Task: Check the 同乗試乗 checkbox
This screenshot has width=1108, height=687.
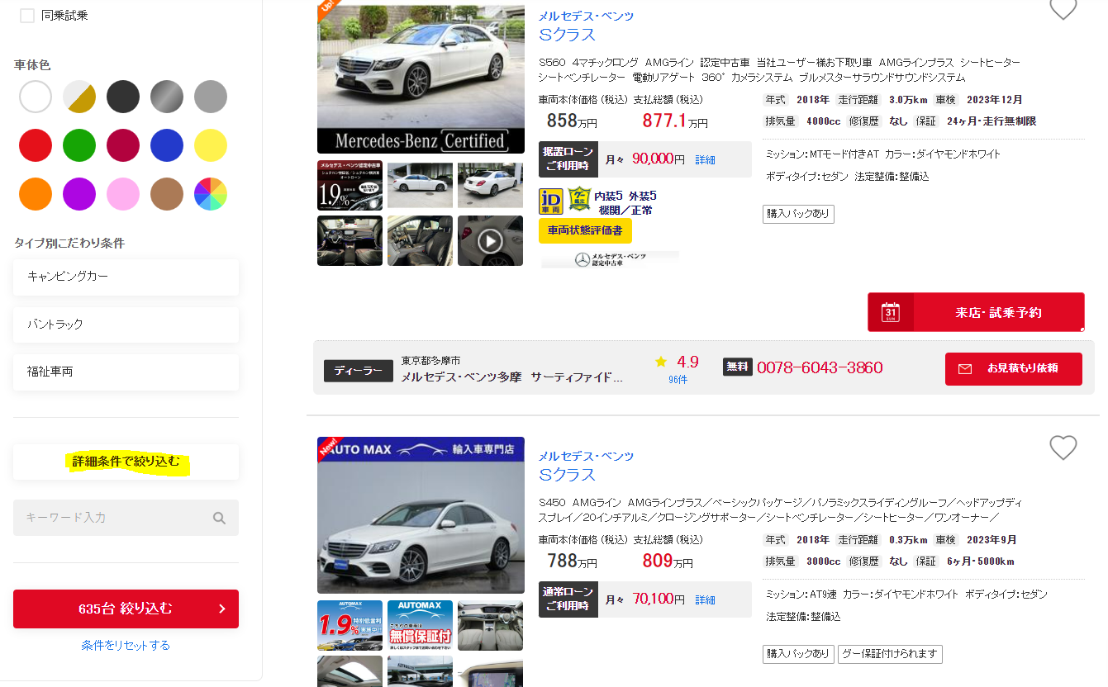Action: tap(27, 15)
